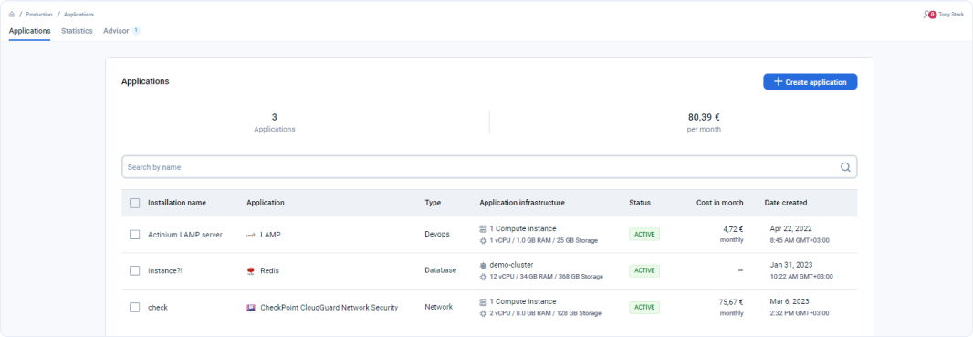Image resolution: width=973 pixels, height=337 pixels.
Task: Click the CheckPoint CloudGuard logo icon
Action: click(251, 307)
